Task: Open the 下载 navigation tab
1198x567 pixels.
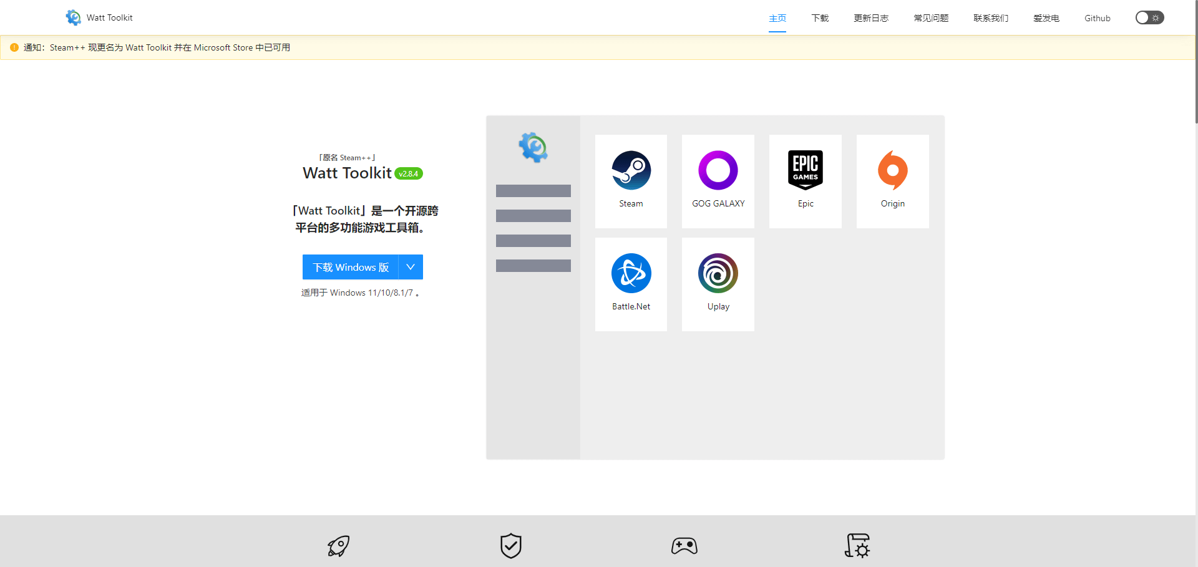Action: pos(820,18)
